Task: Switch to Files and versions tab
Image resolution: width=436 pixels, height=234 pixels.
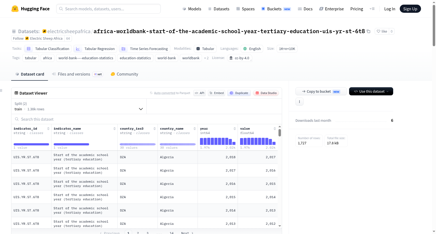Action: (77, 74)
